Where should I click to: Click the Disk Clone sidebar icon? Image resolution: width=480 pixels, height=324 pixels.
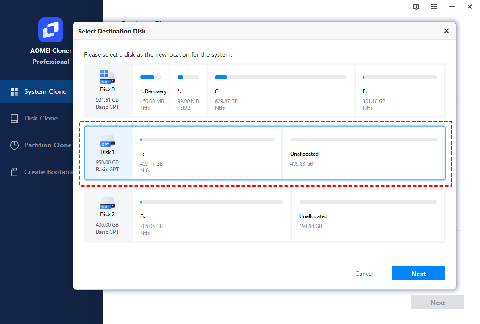tap(14, 119)
